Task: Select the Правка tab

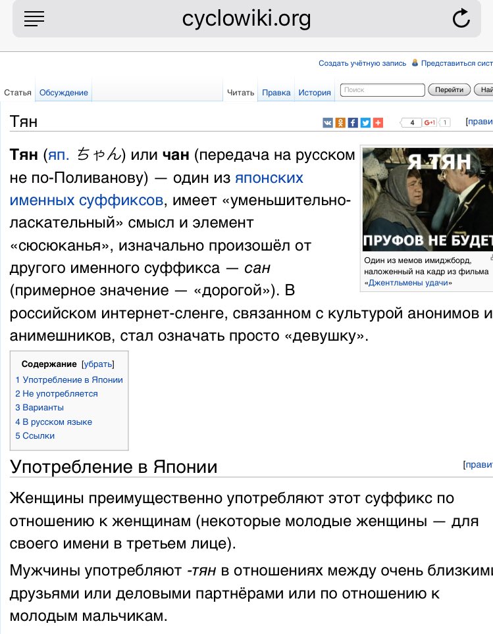Action: [276, 93]
